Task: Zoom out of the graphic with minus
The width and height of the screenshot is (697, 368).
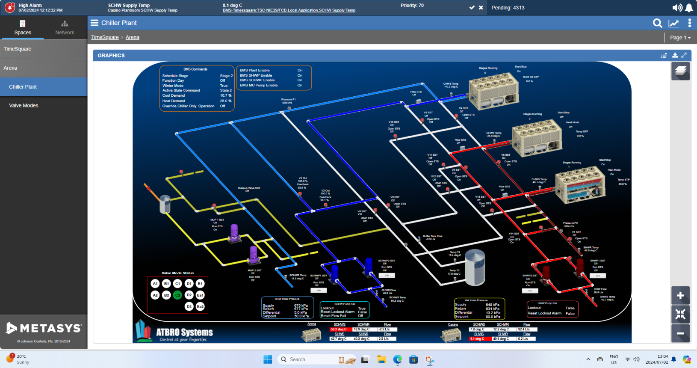Action: click(x=680, y=333)
